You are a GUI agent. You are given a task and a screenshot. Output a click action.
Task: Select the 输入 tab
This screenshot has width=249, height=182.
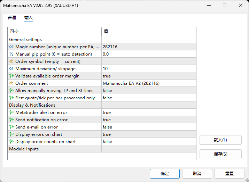click(29, 18)
